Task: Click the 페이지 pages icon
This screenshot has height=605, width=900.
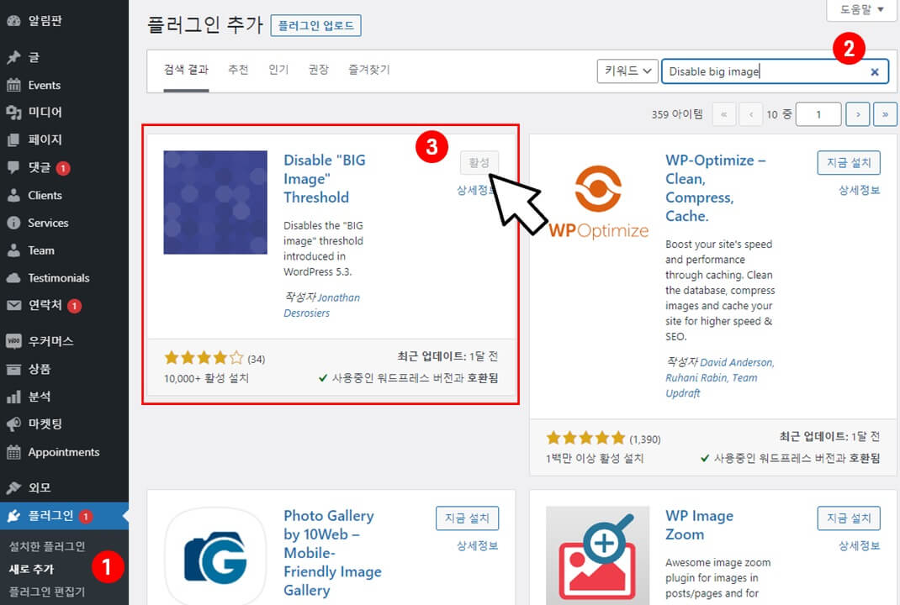Action: coord(13,140)
